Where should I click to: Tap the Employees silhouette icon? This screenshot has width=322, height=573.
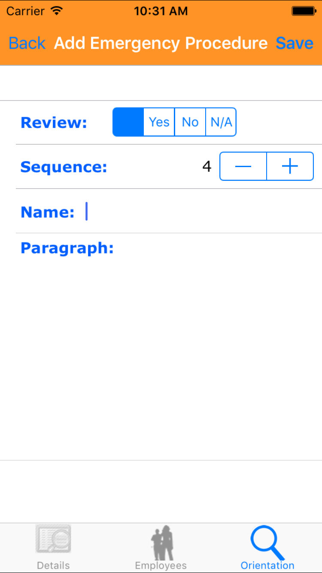coord(161,542)
